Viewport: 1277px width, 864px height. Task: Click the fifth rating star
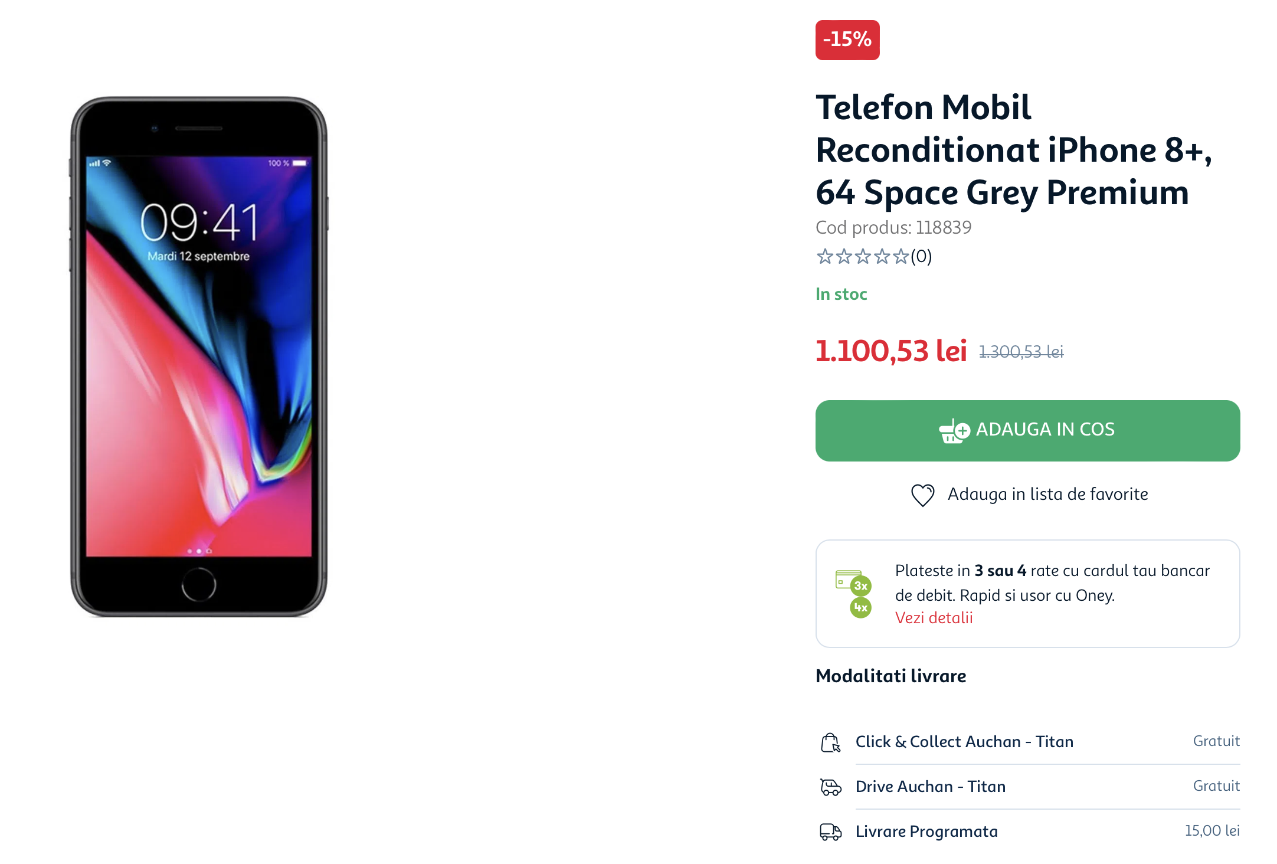pos(901,256)
